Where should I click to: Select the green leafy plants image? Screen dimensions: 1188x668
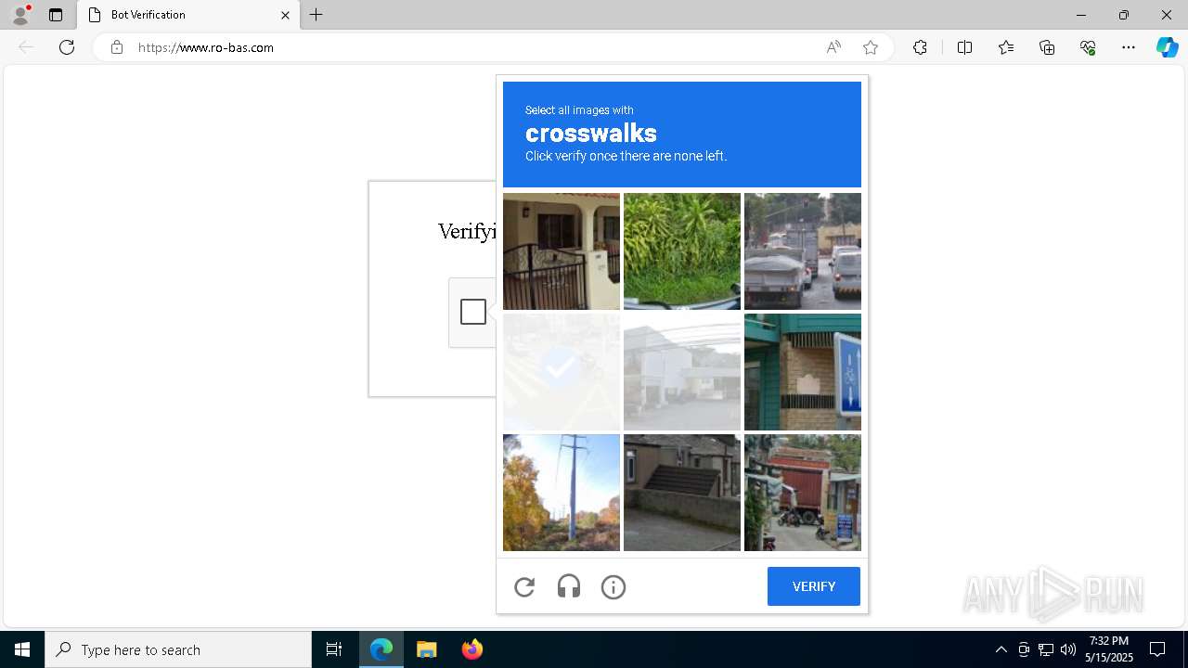click(x=682, y=251)
